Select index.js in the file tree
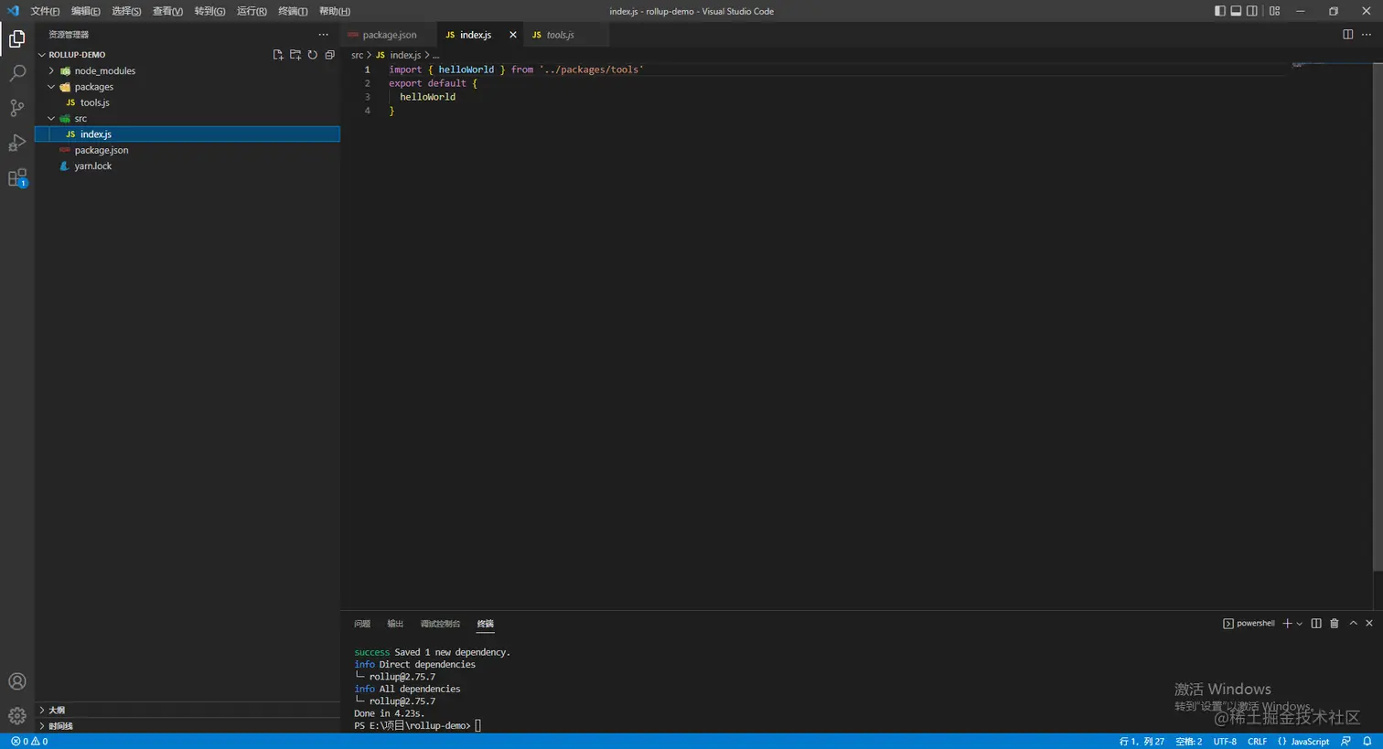The height and width of the screenshot is (749, 1383). pyautogui.click(x=188, y=134)
